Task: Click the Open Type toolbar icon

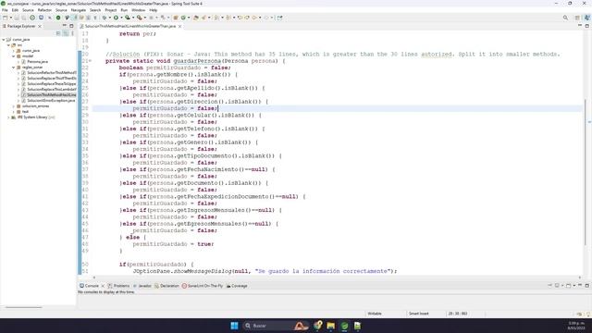Action: click(x=196, y=18)
